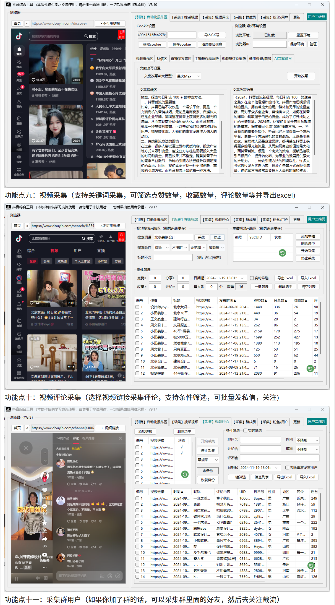Close comments panel X in bottom window
The height and width of the screenshot is (605, 335).
pos(120,438)
